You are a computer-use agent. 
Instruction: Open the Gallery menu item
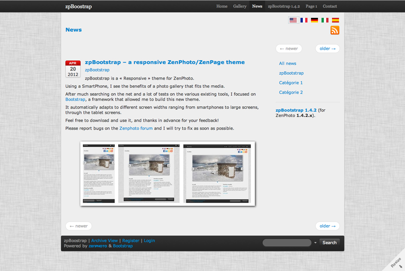tap(240, 6)
